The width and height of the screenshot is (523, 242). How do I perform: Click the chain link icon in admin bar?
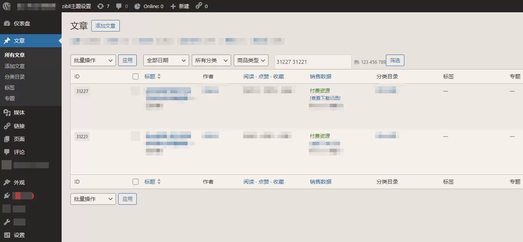[x=199, y=6]
